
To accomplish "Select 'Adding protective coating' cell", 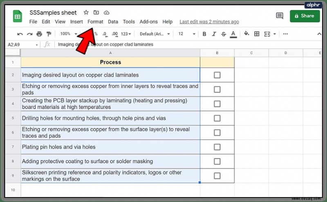I will [x=110, y=161].
